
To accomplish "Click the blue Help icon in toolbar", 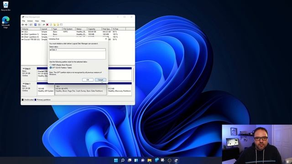I will point(36,25).
